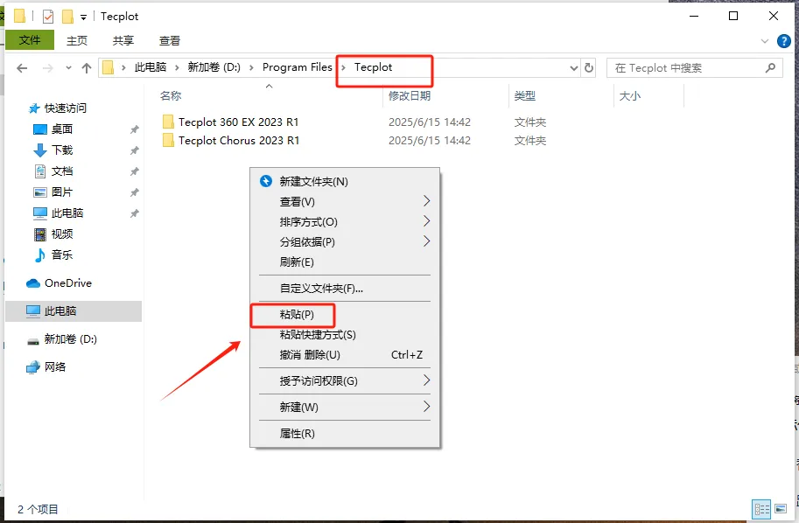This screenshot has height=523, width=799.
Task: Choose 刷新(E) from context menu
Action: pyautogui.click(x=345, y=261)
